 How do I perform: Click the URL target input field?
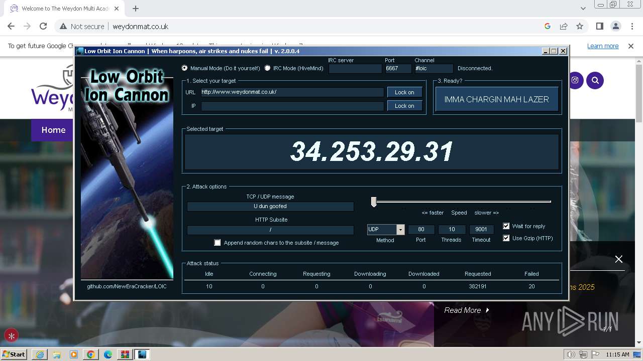click(x=292, y=92)
